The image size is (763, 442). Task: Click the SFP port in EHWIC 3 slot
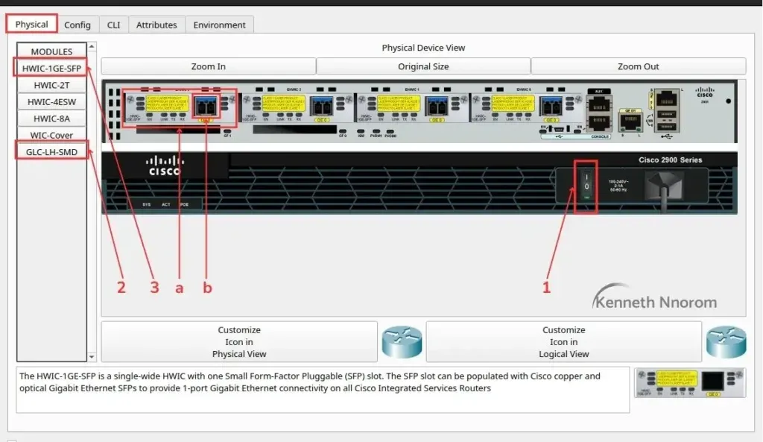point(206,106)
